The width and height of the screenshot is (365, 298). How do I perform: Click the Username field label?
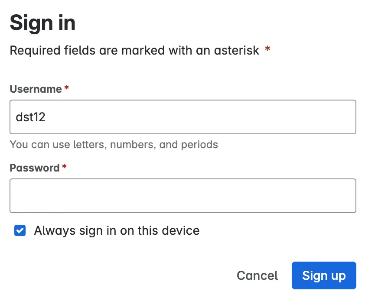coord(36,89)
